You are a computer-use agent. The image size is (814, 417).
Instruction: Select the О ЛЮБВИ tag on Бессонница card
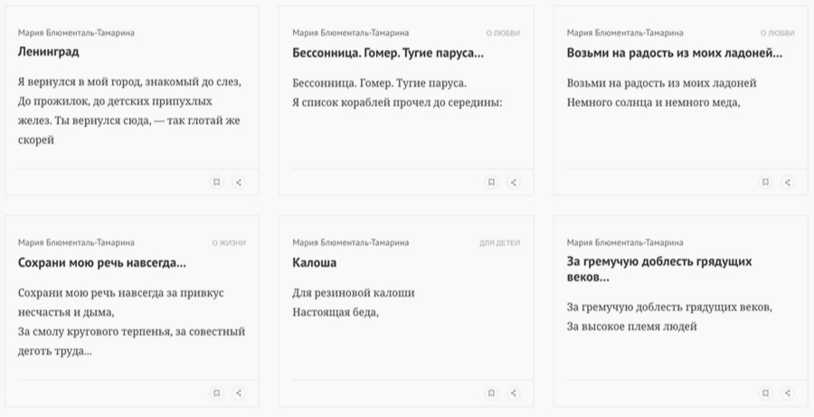coord(503,33)
